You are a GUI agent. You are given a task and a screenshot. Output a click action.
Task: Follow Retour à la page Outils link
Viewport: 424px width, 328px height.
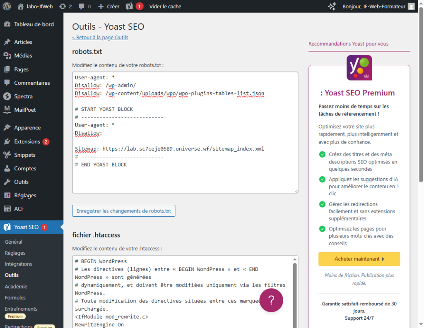tap(100, 38)
